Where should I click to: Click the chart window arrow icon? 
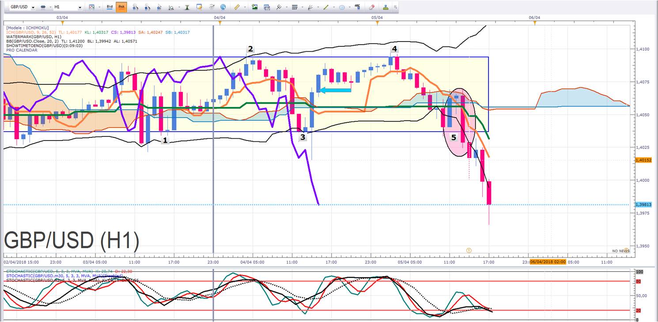(x=200, y=8)
